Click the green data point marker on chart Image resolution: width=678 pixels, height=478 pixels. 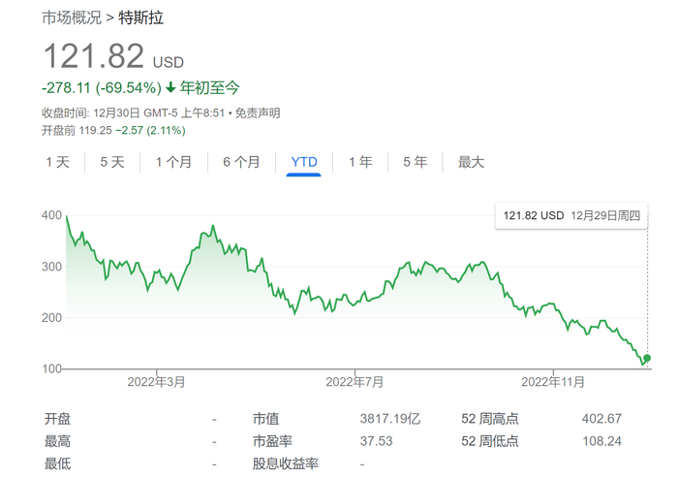click(647, 358)
